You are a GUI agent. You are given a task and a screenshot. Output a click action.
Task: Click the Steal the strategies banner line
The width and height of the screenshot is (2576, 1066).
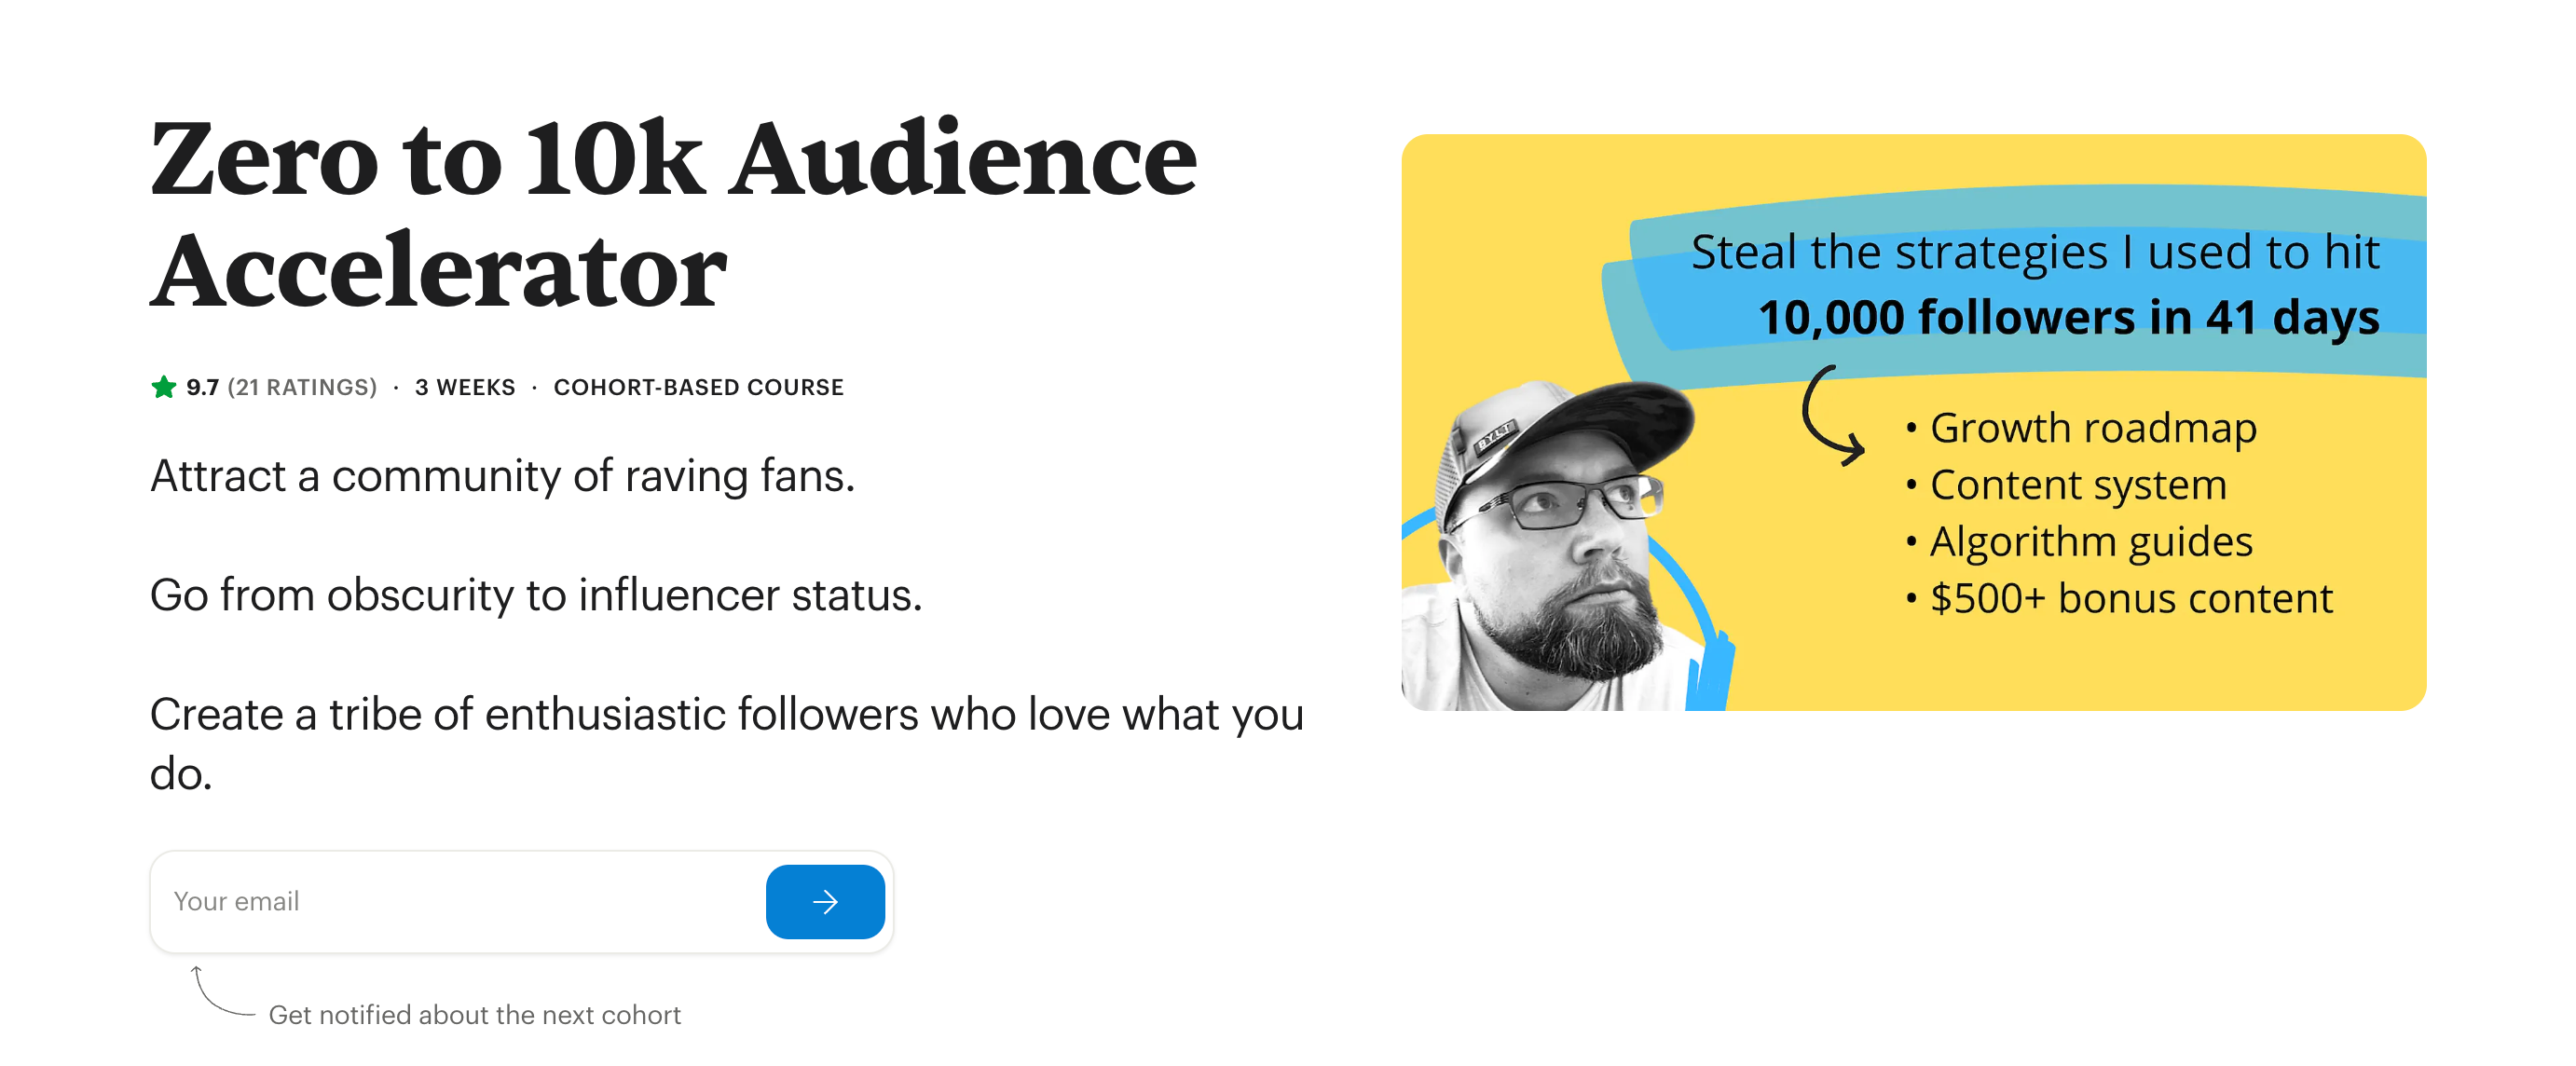pos(2034,252)
